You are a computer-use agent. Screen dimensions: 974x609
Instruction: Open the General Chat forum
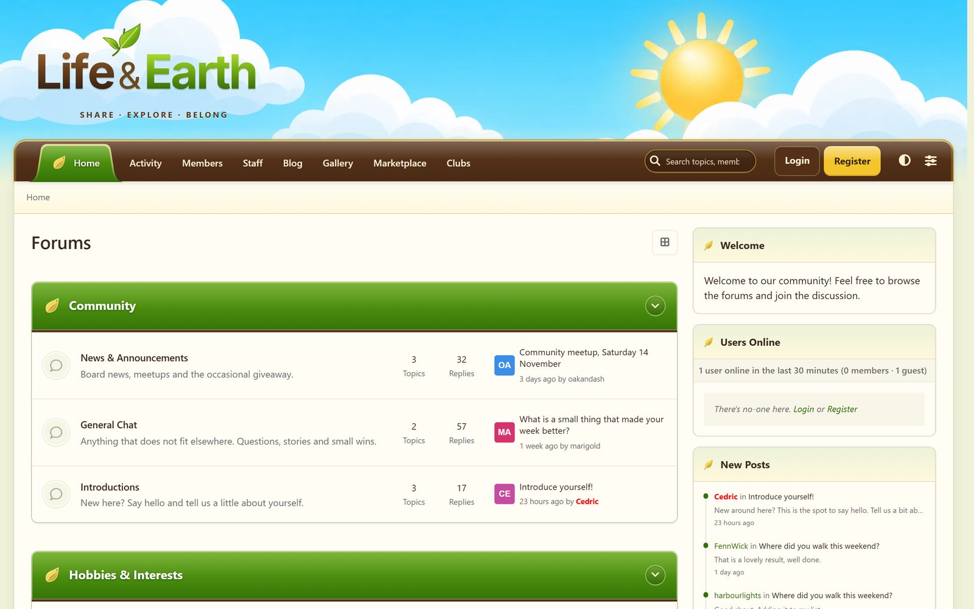point(108,425)
